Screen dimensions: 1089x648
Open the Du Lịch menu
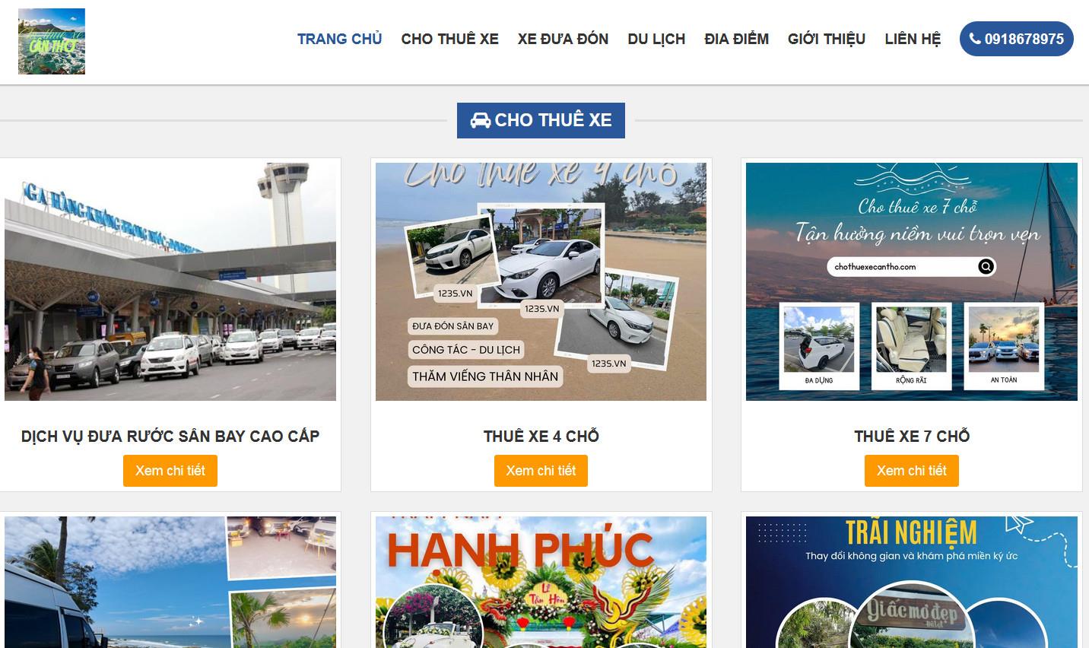[656, 39]
